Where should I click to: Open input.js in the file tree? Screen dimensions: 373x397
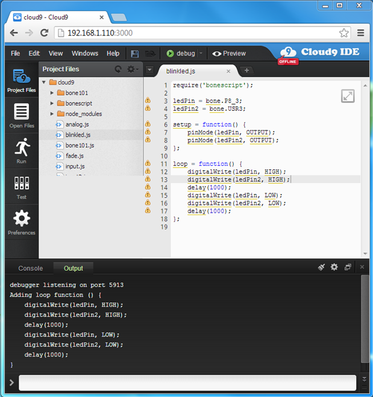point(75,166)
